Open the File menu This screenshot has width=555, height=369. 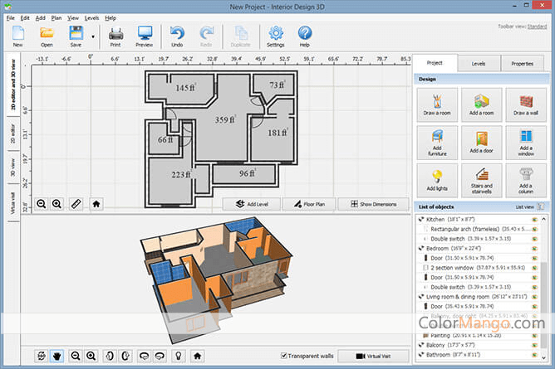point(11,18)
